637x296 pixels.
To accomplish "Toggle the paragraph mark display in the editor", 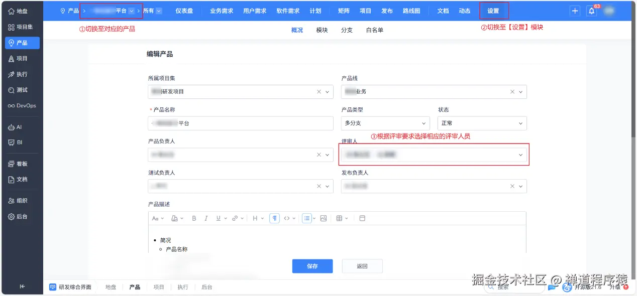I will [x=274, y=218].
